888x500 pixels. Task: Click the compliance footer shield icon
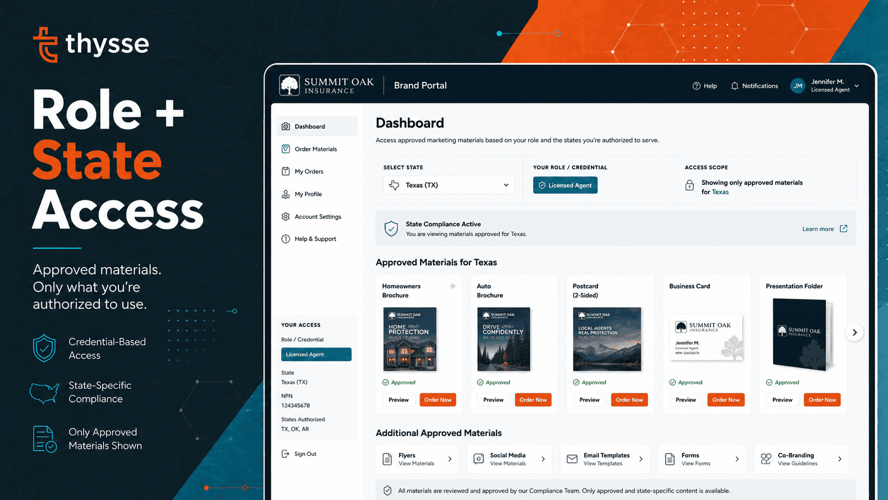point(387,490)
